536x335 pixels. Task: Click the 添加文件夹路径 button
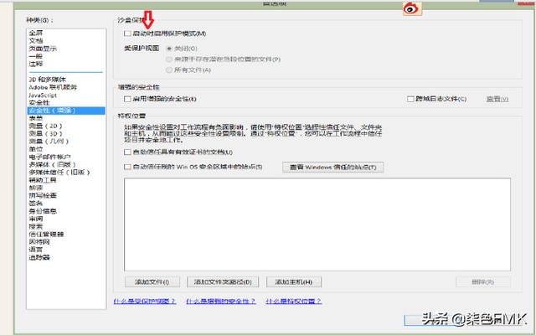(x=222, y=282)
